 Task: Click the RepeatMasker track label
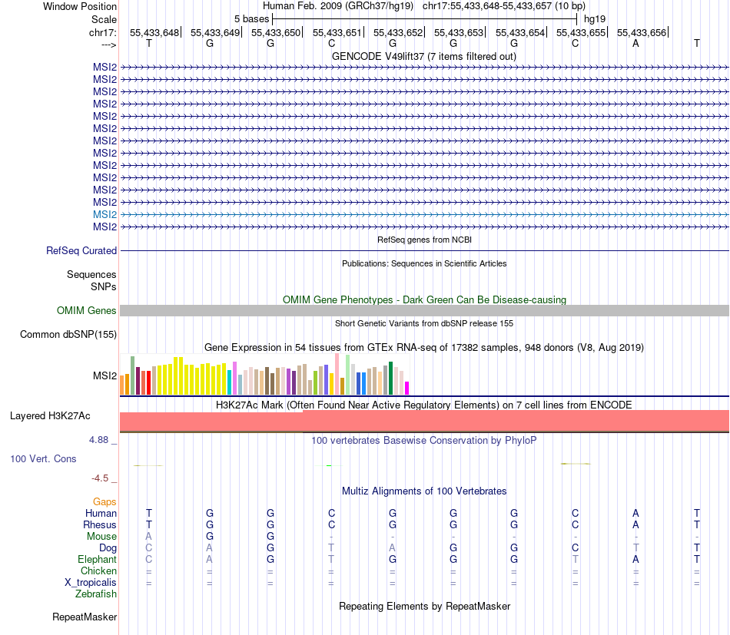[x=85, y=617]
